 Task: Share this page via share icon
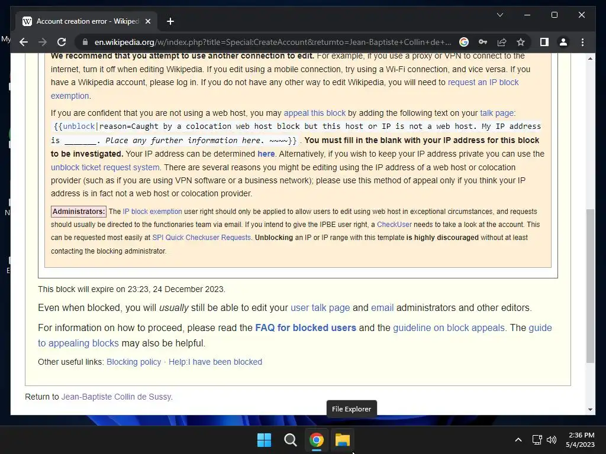(x=502, y=42)
